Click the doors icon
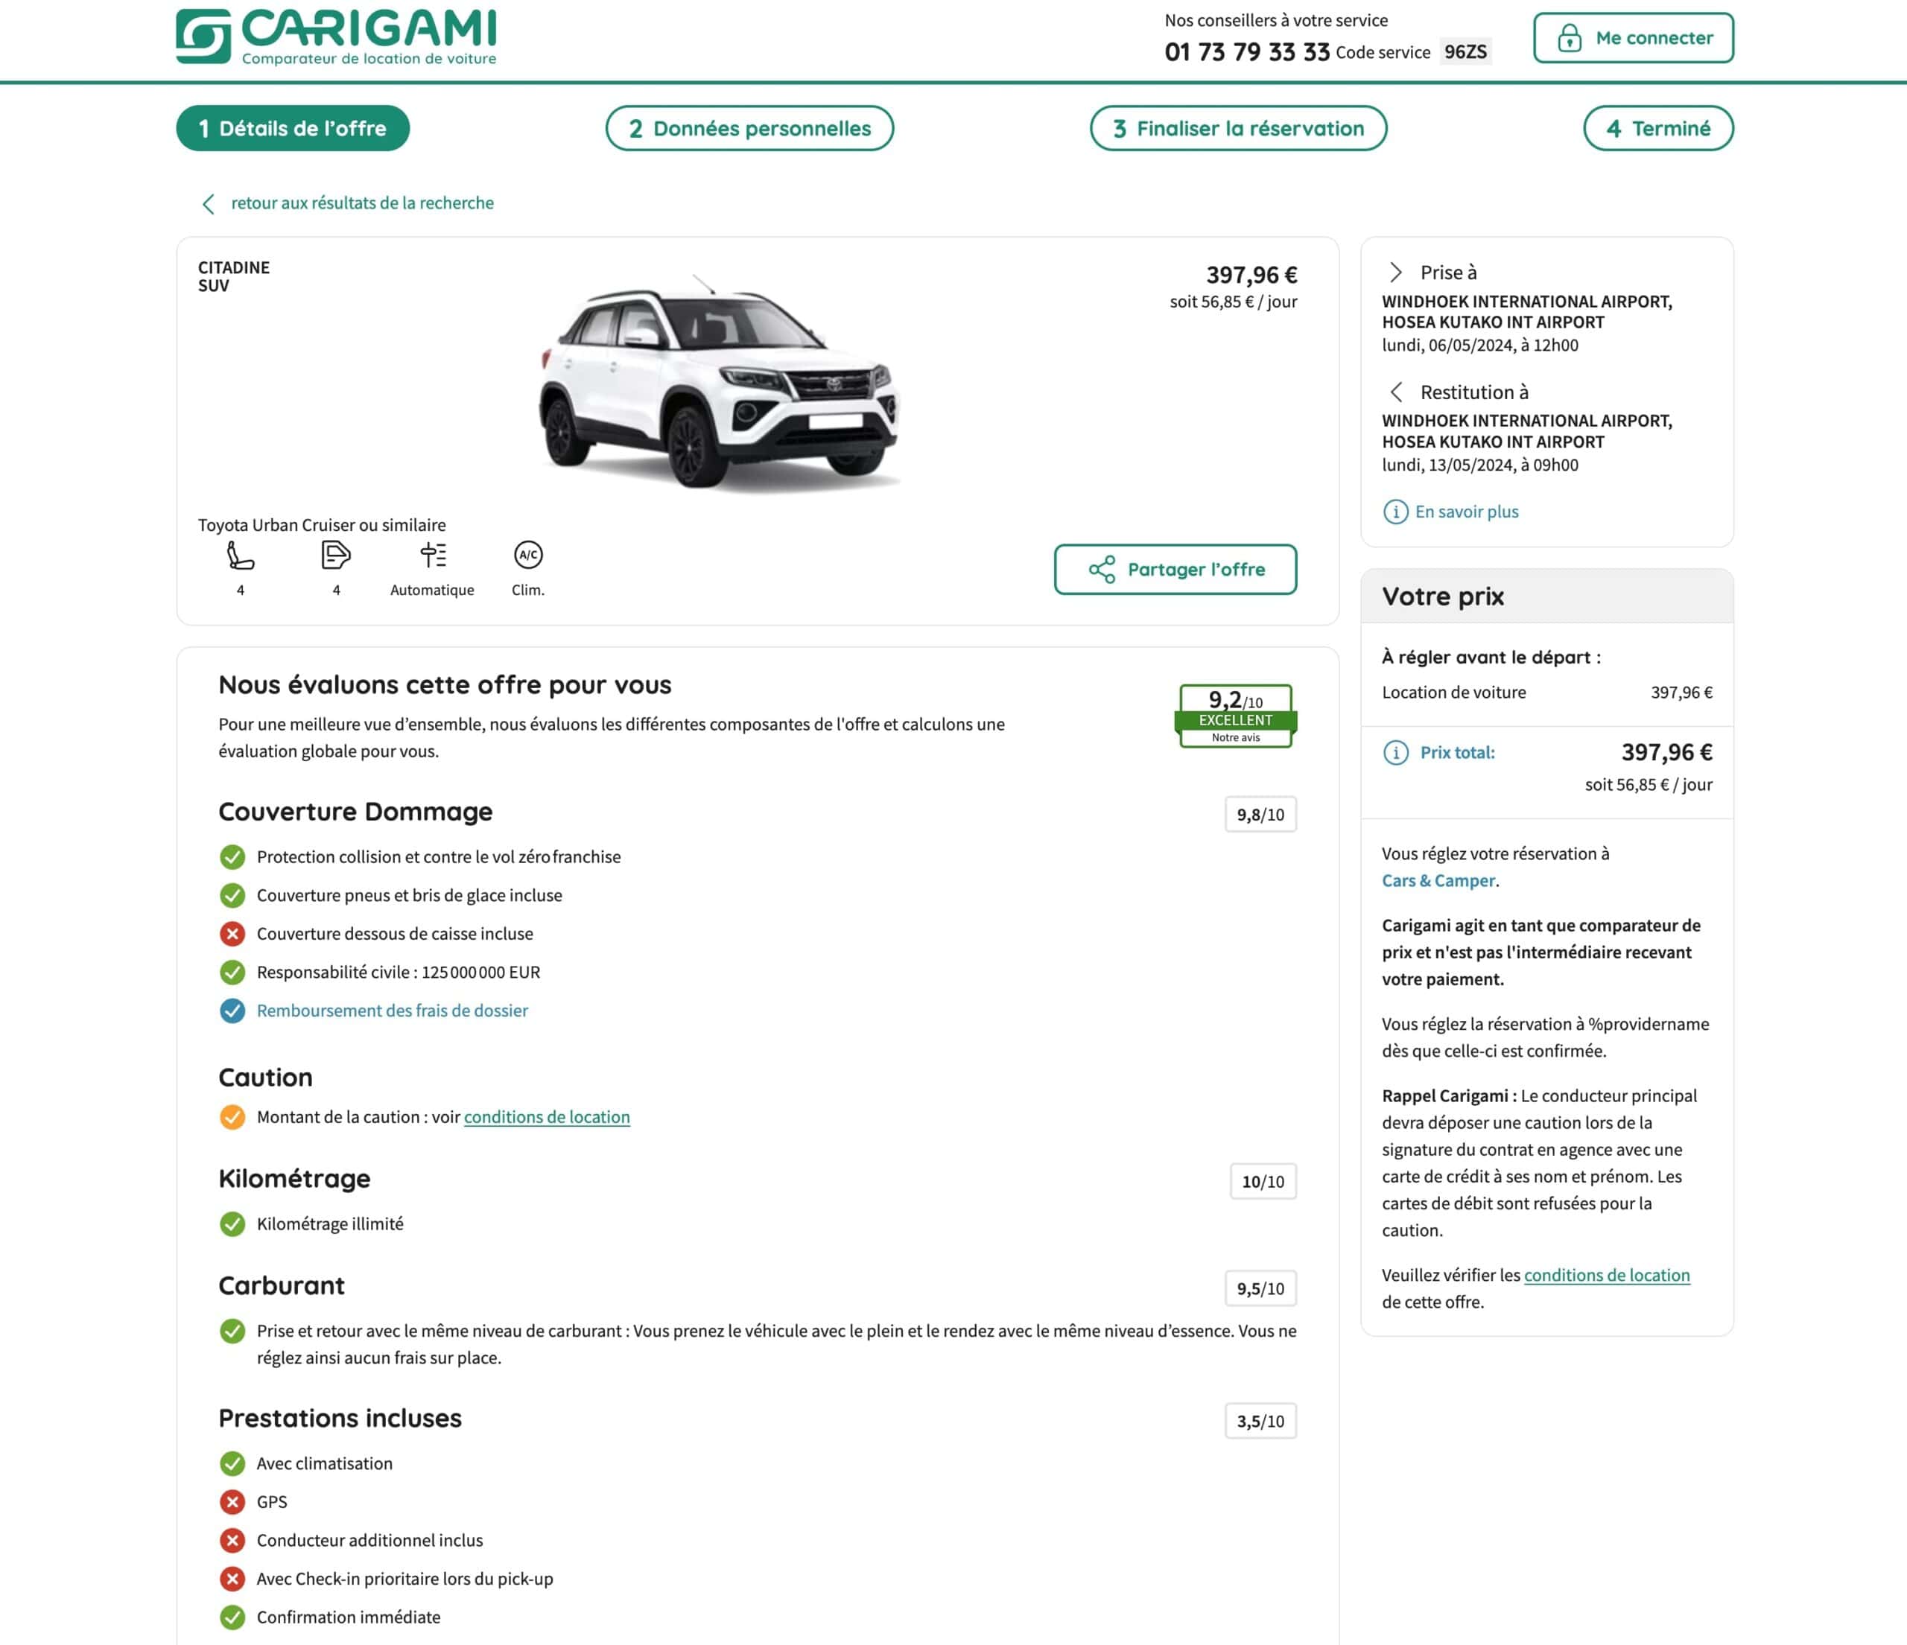 tap(336, 555)
